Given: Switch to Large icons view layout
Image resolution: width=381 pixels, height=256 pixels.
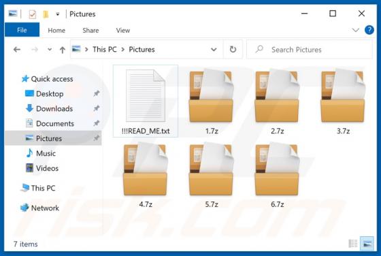Looking at the screenshot, I should coord(367,243).
